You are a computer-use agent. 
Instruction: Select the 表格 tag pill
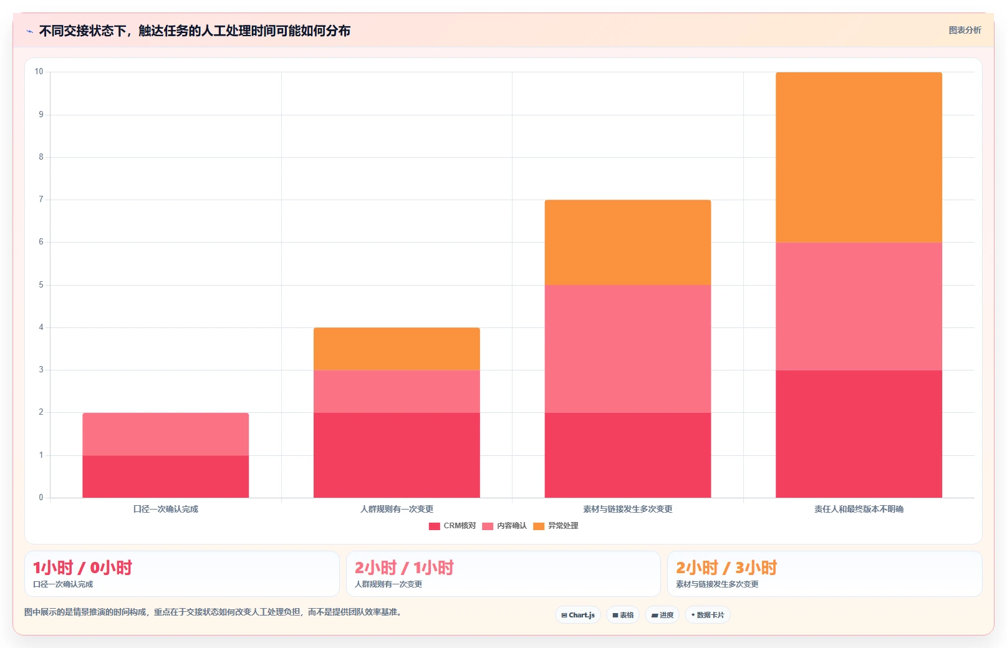pos(623,615)
